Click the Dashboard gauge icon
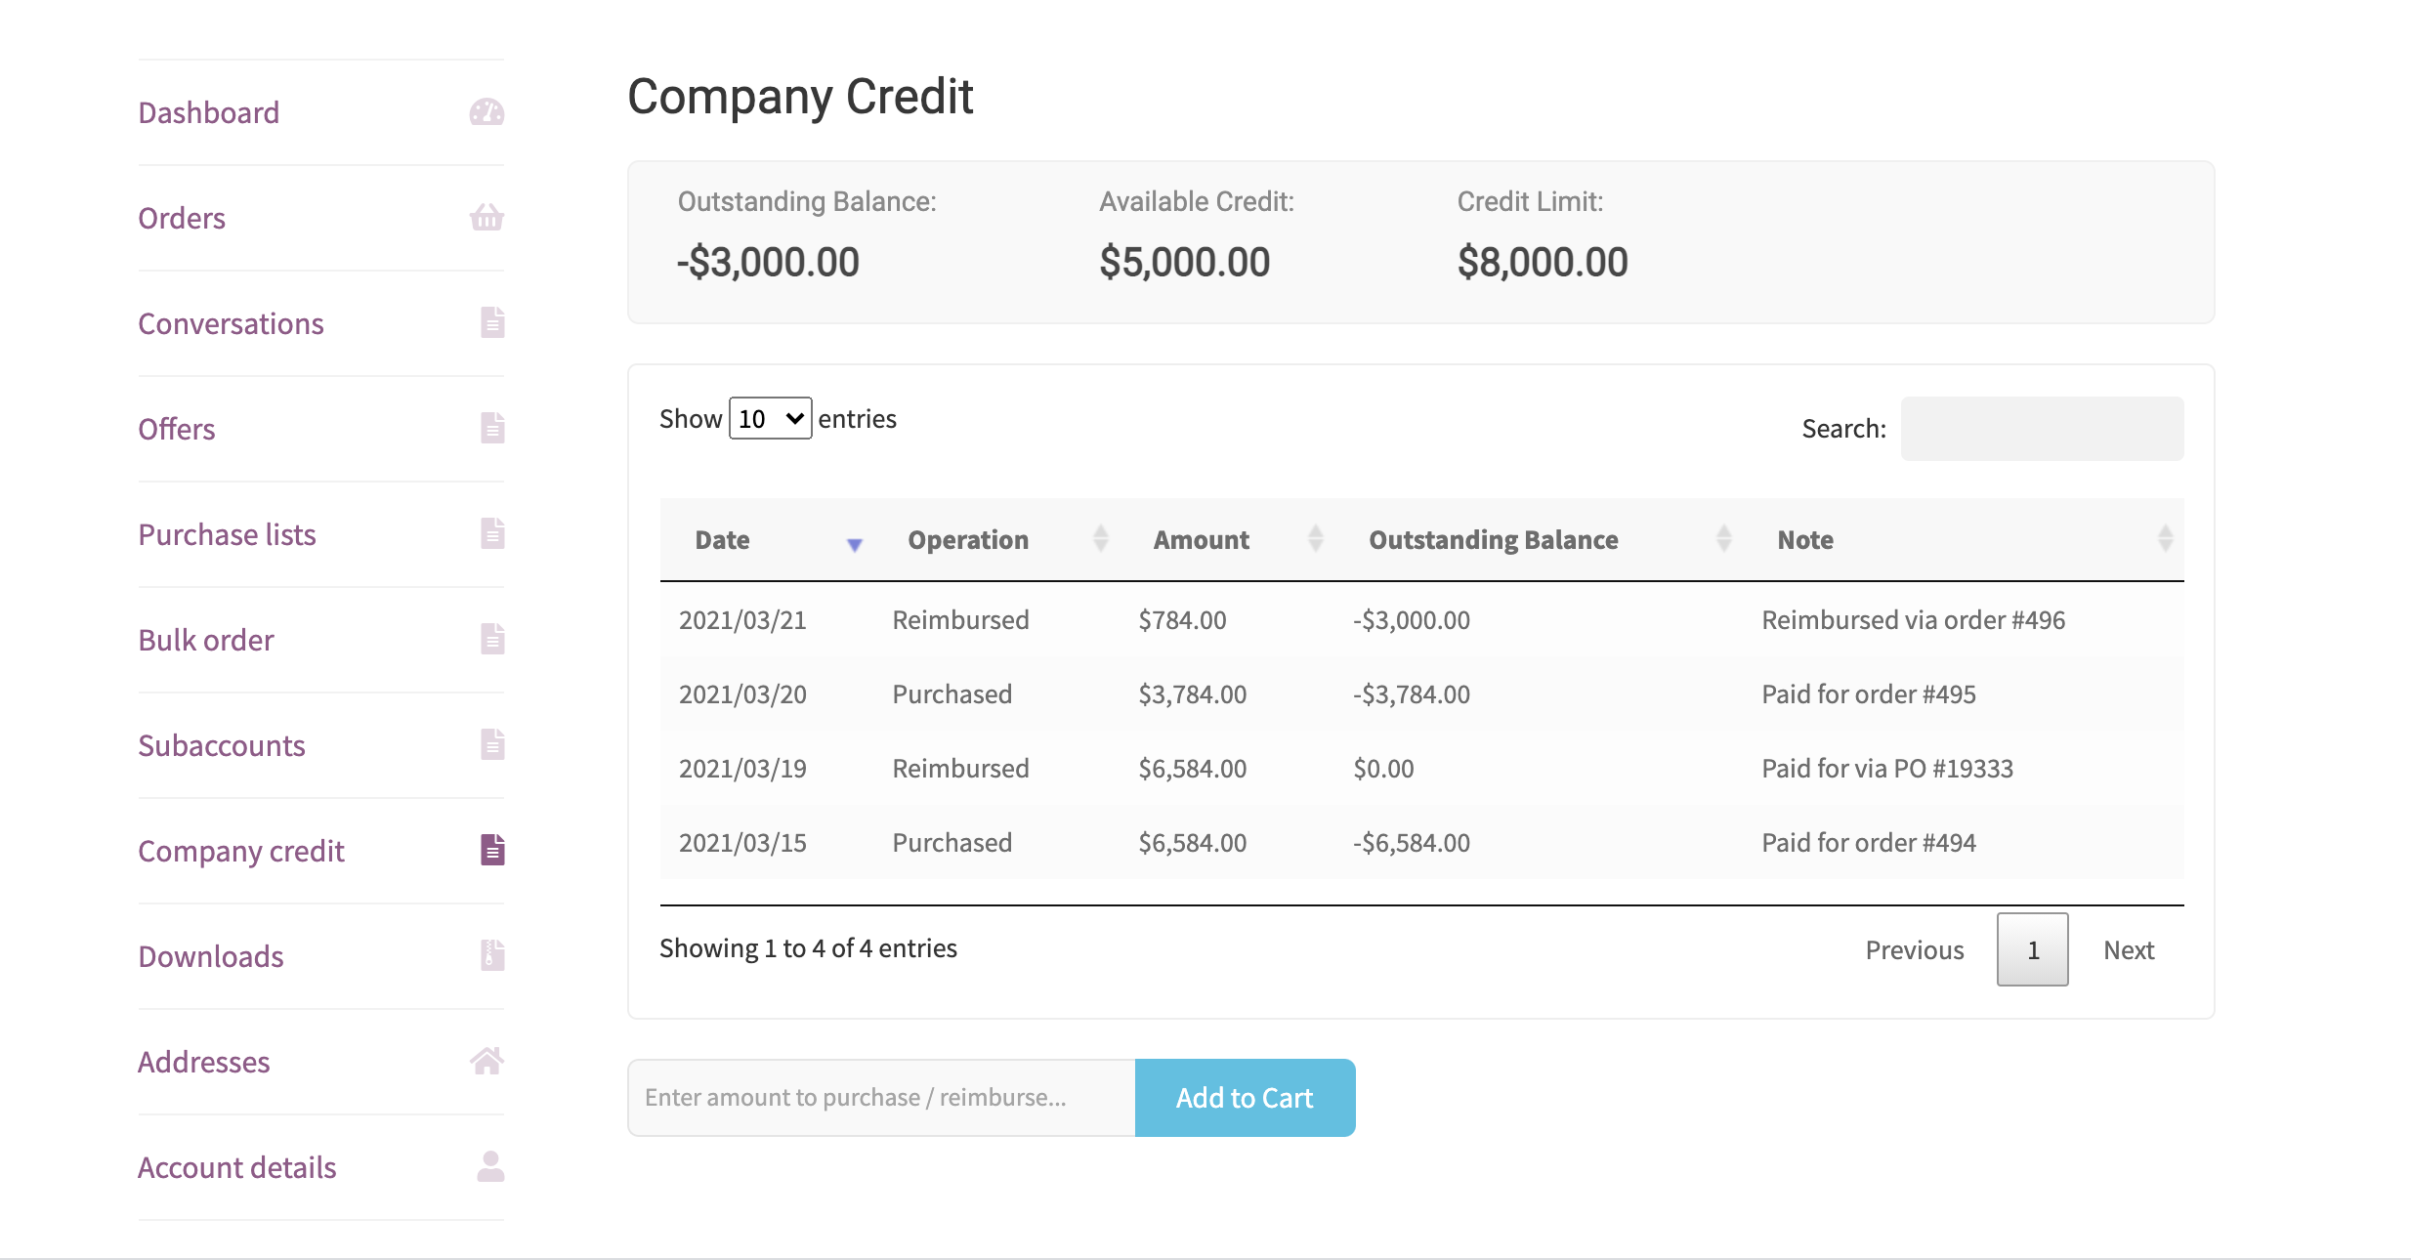 click(x=486, y=112)
